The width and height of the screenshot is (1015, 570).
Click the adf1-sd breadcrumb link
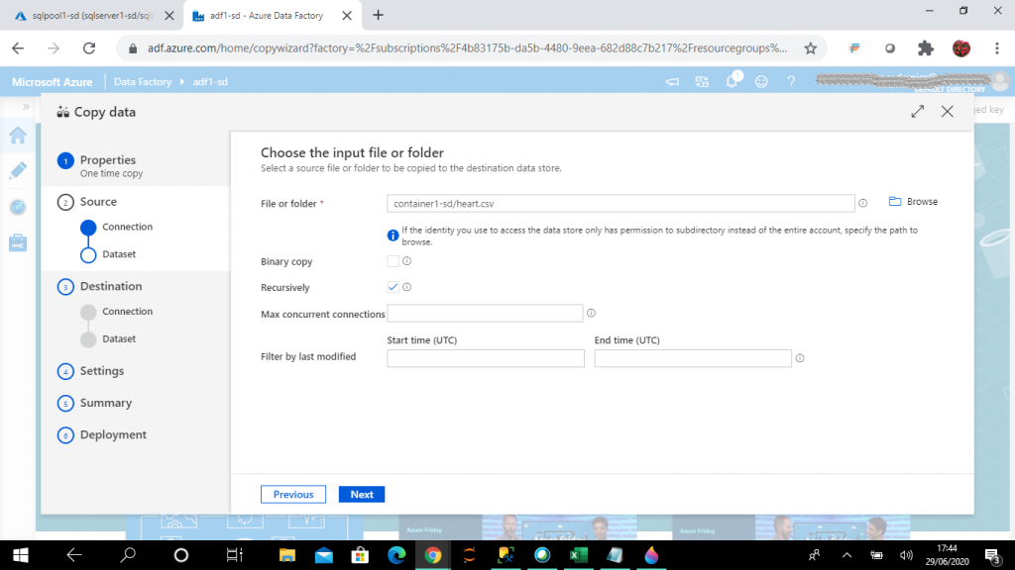tap(210, 82)
